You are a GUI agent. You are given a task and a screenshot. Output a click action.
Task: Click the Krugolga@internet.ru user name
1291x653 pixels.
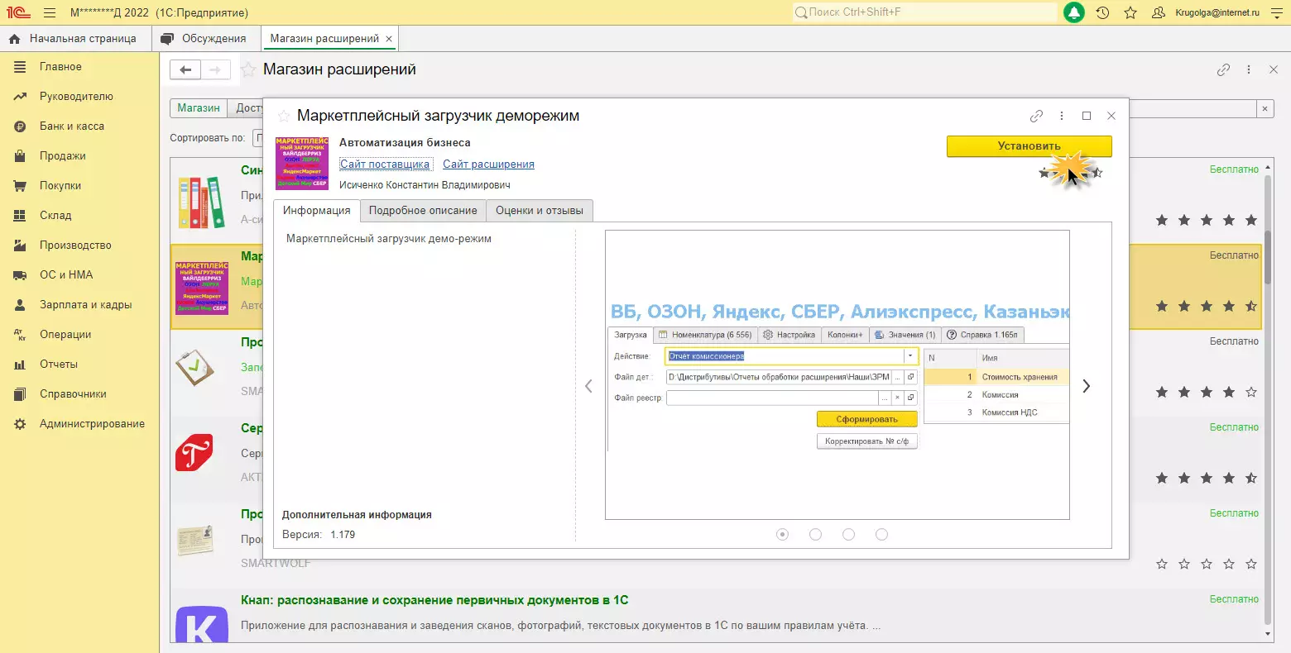click(x=1217, y=12)
